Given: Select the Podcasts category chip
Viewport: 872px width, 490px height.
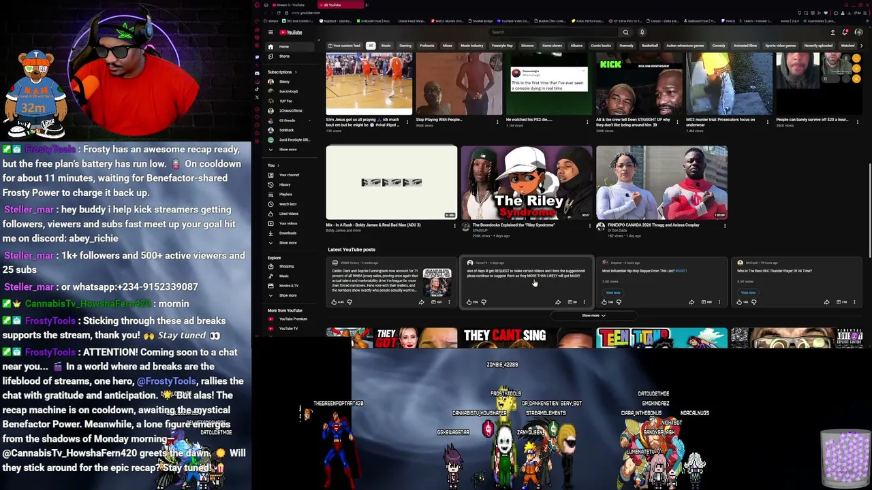Looking at the screenshot, I should [x=427, y=46].
